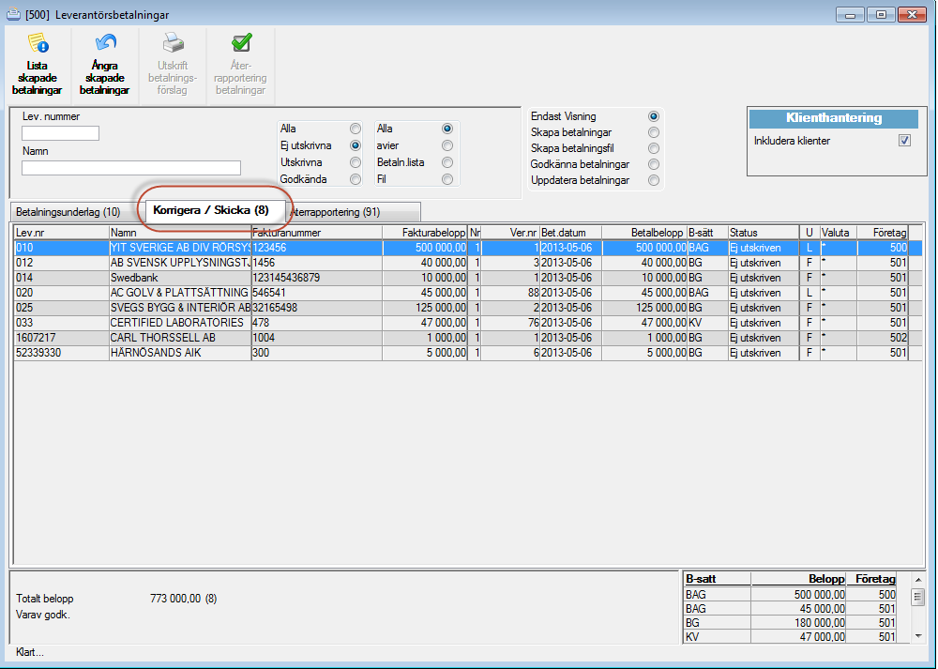Toggle the Inkludera klienter checkbox
This screenshot has width=938, height=669.
[904, 141]
